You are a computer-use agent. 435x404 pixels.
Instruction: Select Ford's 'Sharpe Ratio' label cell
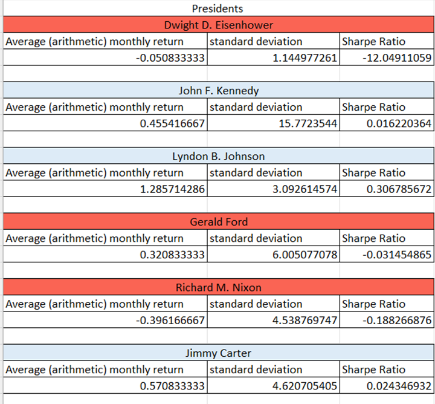(387, 238)
